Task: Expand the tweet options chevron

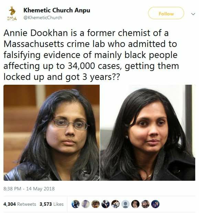Action: (x=193, y=14)
